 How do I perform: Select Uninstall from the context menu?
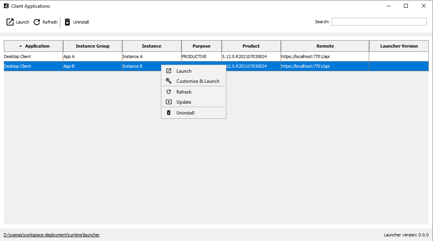tap(185, 113)
